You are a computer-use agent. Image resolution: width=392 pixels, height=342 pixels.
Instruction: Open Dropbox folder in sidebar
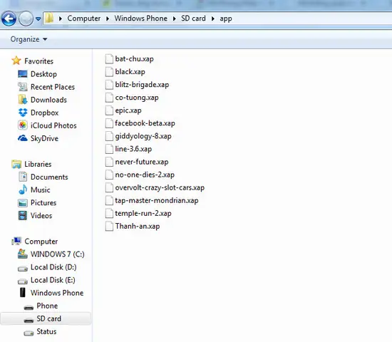(x=44, y=113)
